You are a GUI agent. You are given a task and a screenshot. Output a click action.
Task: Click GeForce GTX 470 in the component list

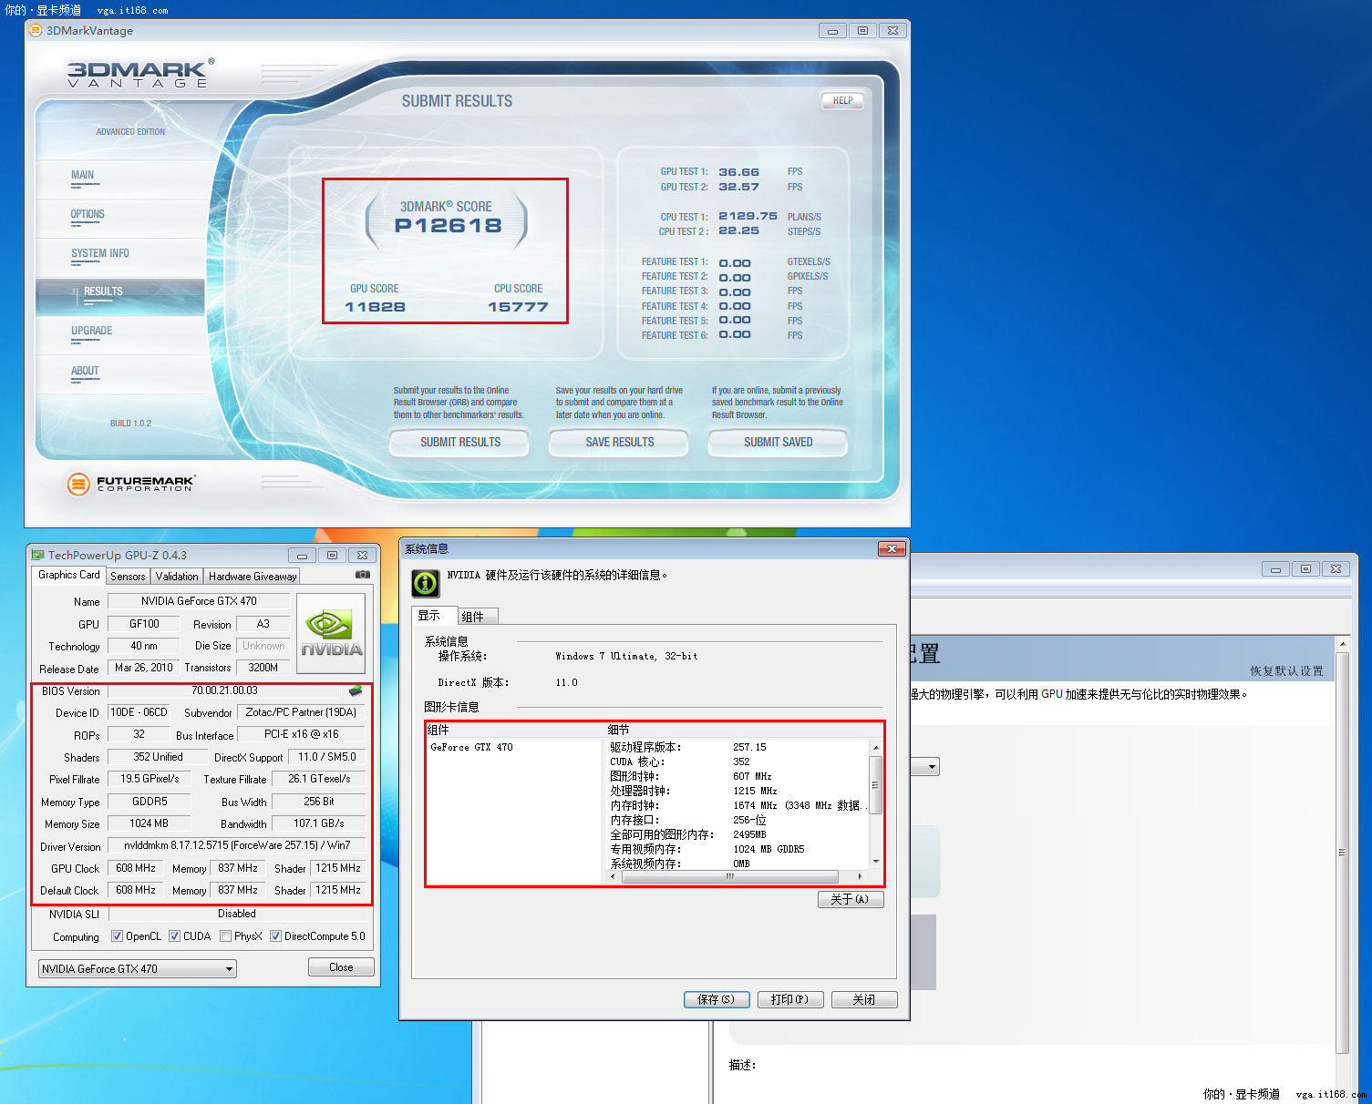coord(471,747)
